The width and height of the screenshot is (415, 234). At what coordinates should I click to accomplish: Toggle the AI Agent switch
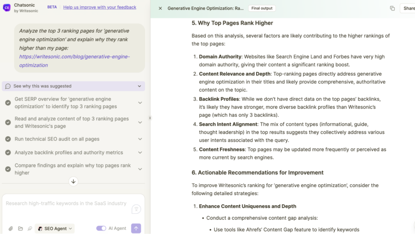click(x=101, y=228)
